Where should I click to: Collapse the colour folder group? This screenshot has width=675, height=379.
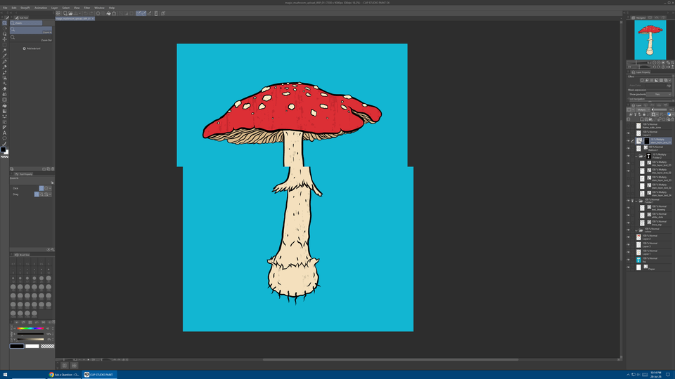tap(636, 230)
